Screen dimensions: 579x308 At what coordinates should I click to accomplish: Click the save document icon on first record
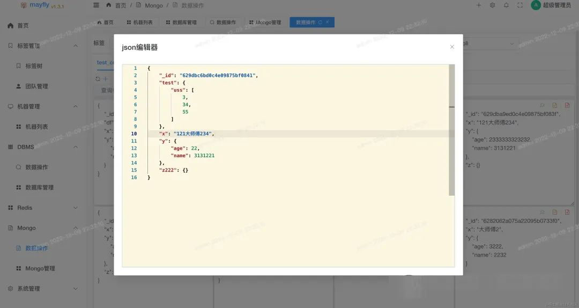pyautogui.click(x=555, y=106)
